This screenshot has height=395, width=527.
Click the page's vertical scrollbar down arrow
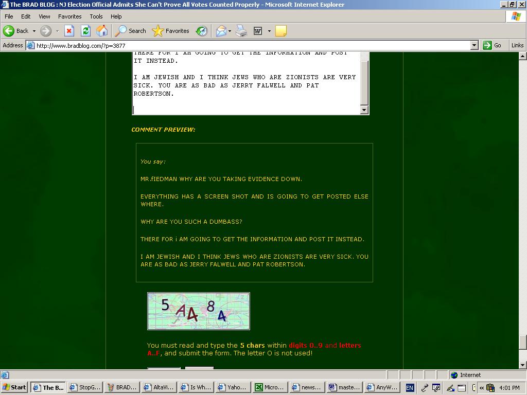pos(522,365)
